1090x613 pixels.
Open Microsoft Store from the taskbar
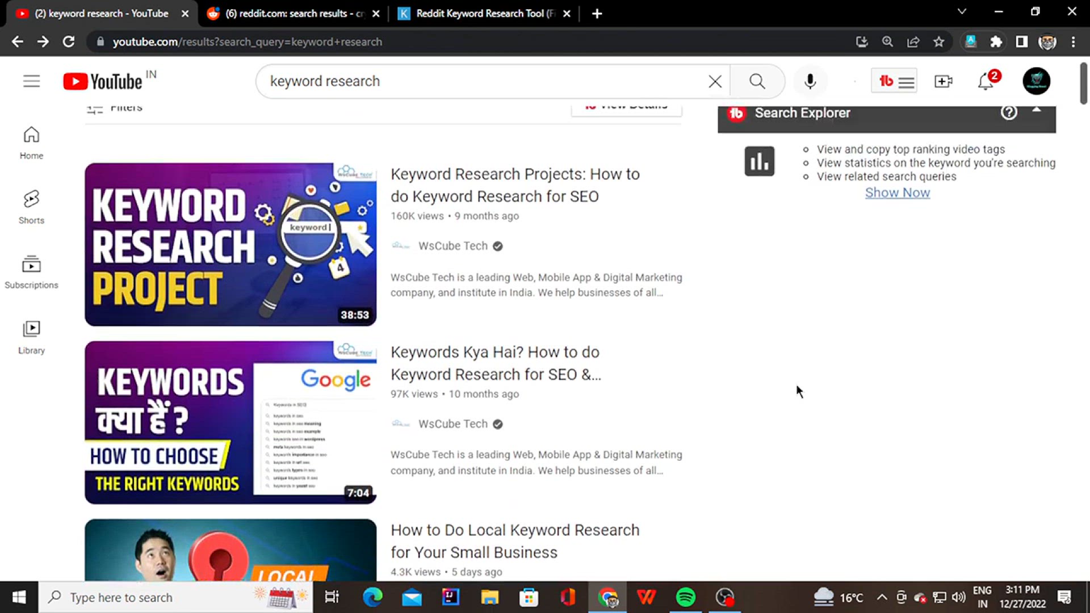click(529, 597)
